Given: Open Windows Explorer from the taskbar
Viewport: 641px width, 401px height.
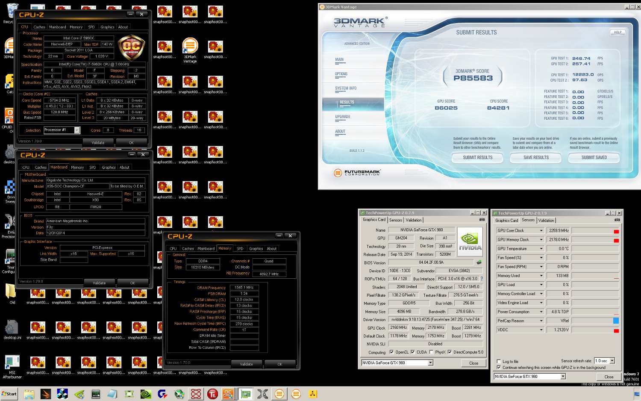Looking at the screenshot, I should pyautogui.click(x=29, y=394).
